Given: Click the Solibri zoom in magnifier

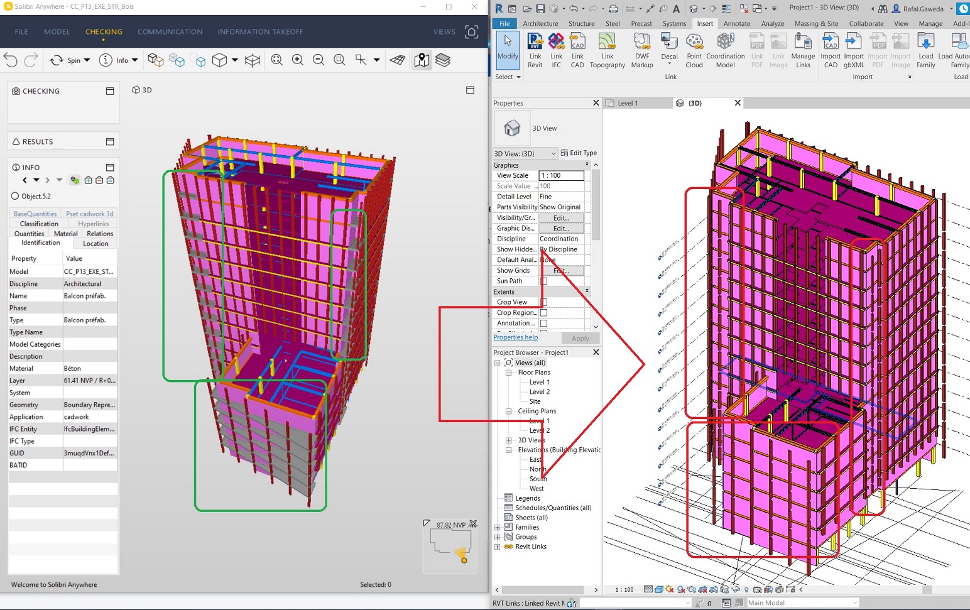Looking at the screenshot, I should point(298,60).
